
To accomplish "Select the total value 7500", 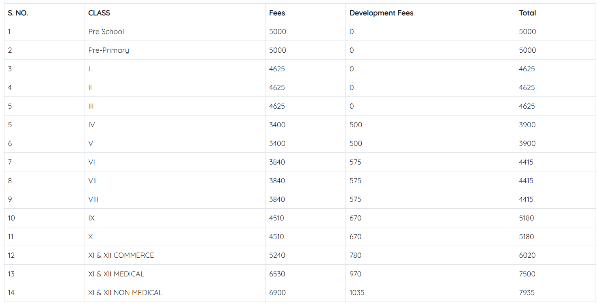I will [x=527, y=274].
